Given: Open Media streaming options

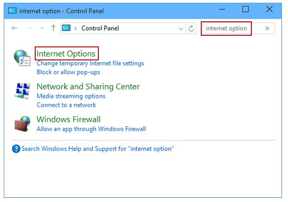Looking at the screenshot, I should (x=71, y=96).
